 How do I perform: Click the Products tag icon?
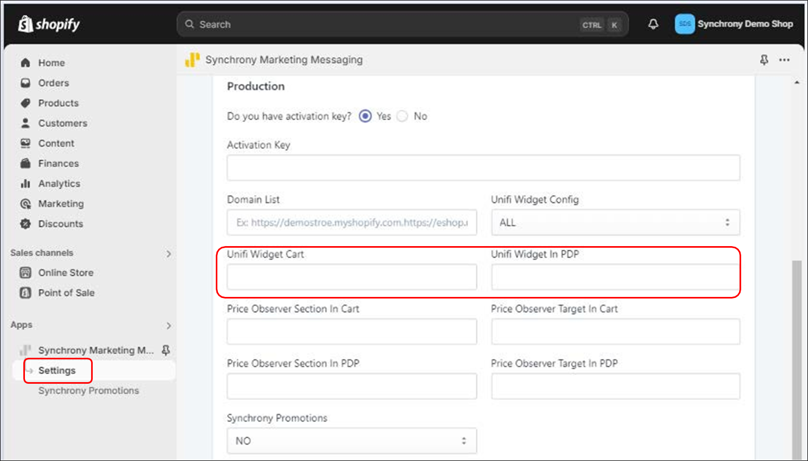tap(25, 103)
